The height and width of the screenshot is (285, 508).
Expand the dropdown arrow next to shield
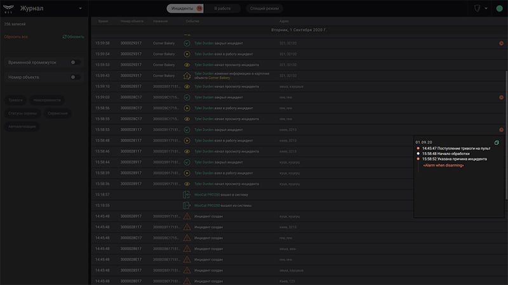486,8
